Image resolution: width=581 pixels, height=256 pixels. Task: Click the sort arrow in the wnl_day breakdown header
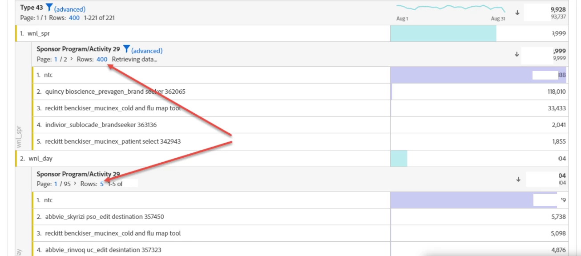click(518, 180)
